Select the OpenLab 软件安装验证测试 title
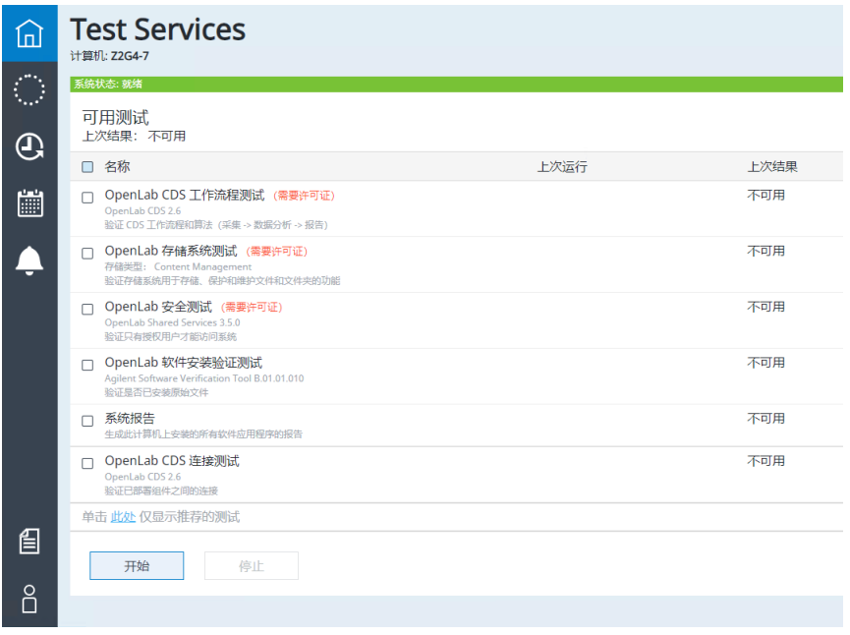850x635 pixels. pyautogui.click(x=183, y=363)
